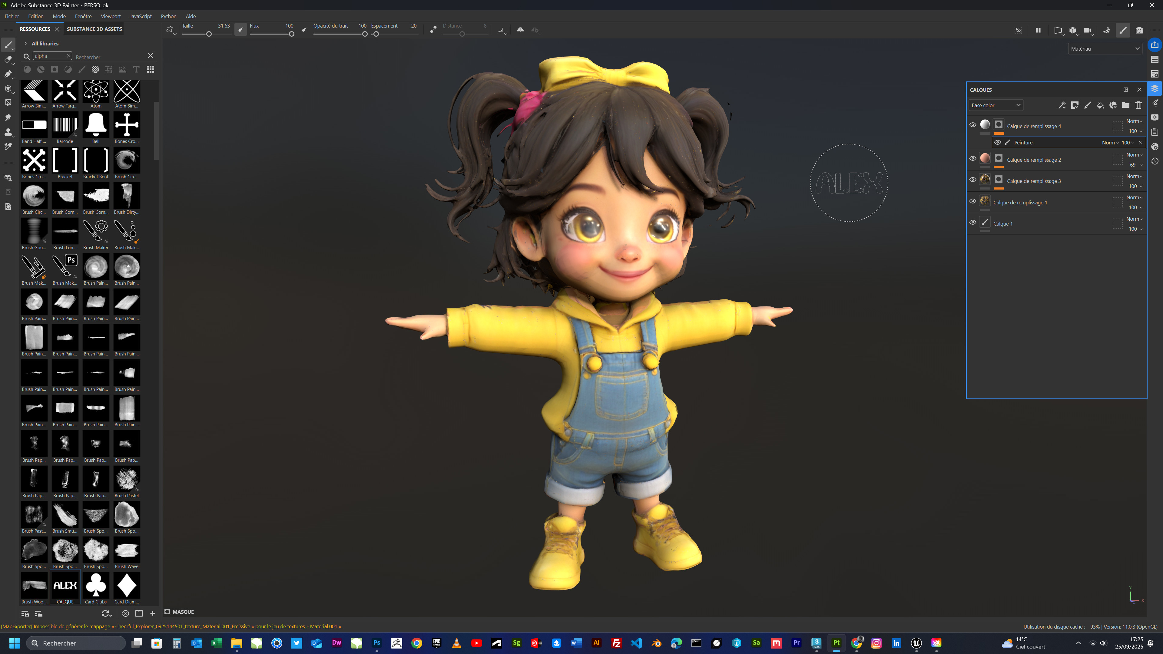
Task: Add a folder in Calques panel
Action: click(x=1125, y=105)
